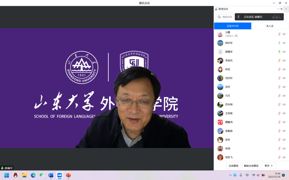This screenshot has height=180, width=289.
Task: Unmute 林佳's microphone
Action: click(279, 70)
